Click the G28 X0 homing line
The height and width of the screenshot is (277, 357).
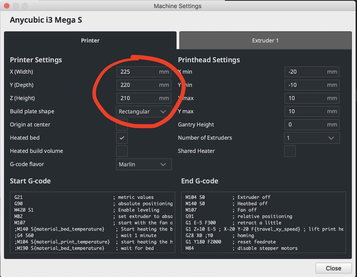coord(220,236)
